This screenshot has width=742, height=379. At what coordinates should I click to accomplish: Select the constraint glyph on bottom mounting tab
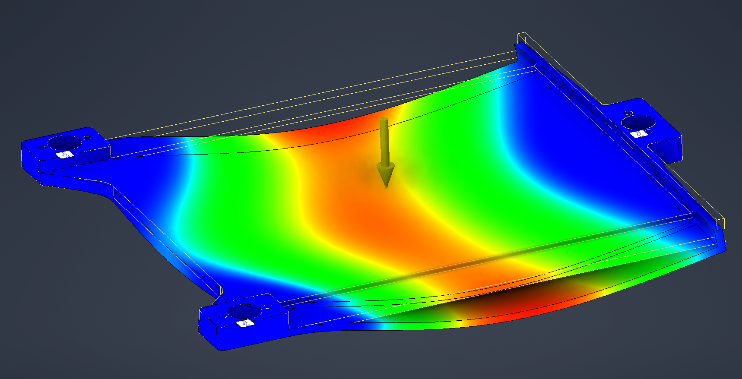(x=245, y=323)
